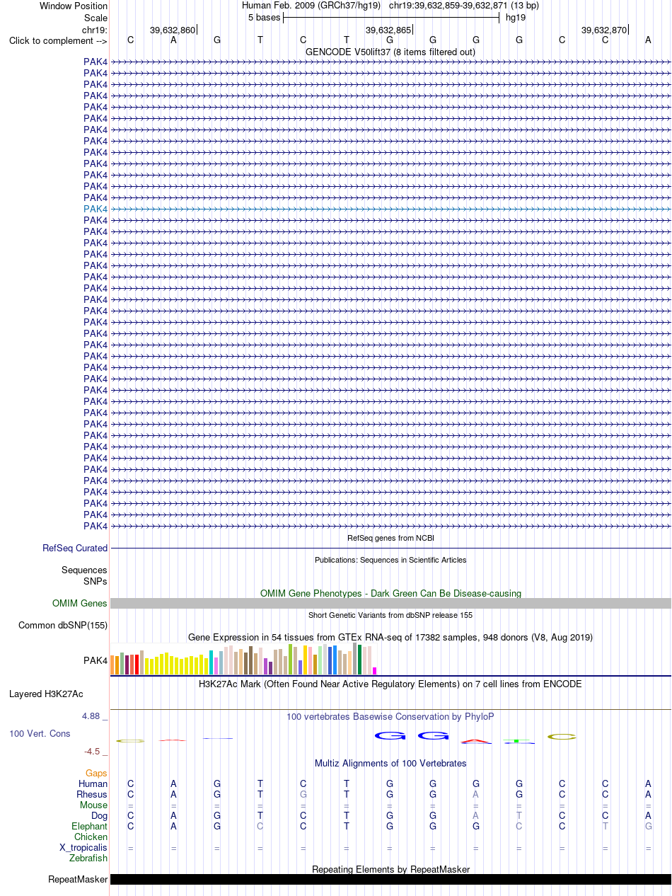Click the RepeatMasker track label
This screenshot has width=672, height=896.
pyautogui.click(x=78, y=880)
